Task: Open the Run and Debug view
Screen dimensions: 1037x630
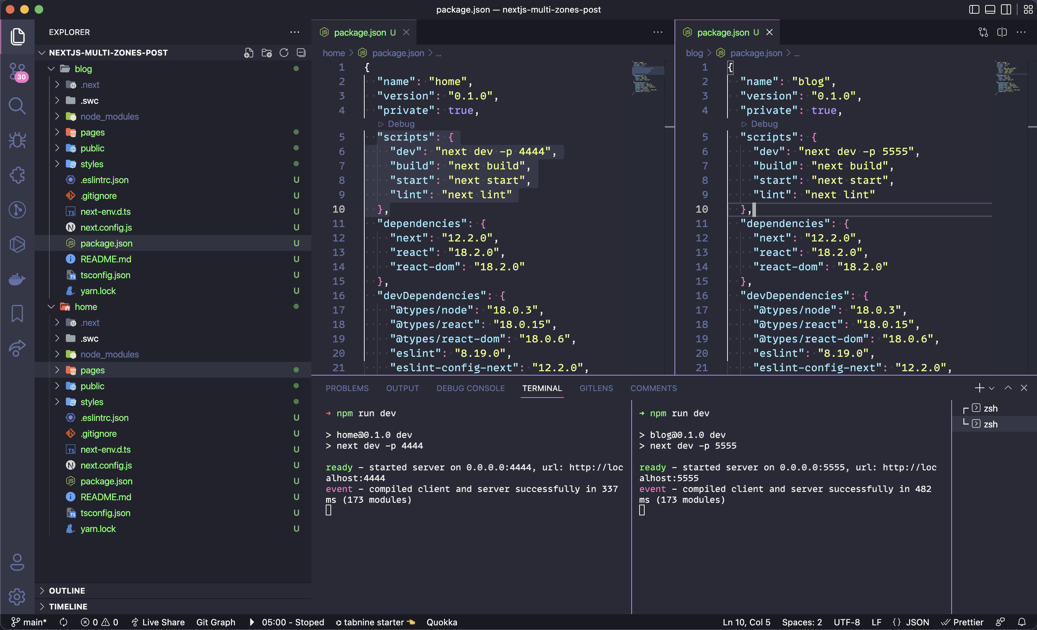Action: coord(17,141)
